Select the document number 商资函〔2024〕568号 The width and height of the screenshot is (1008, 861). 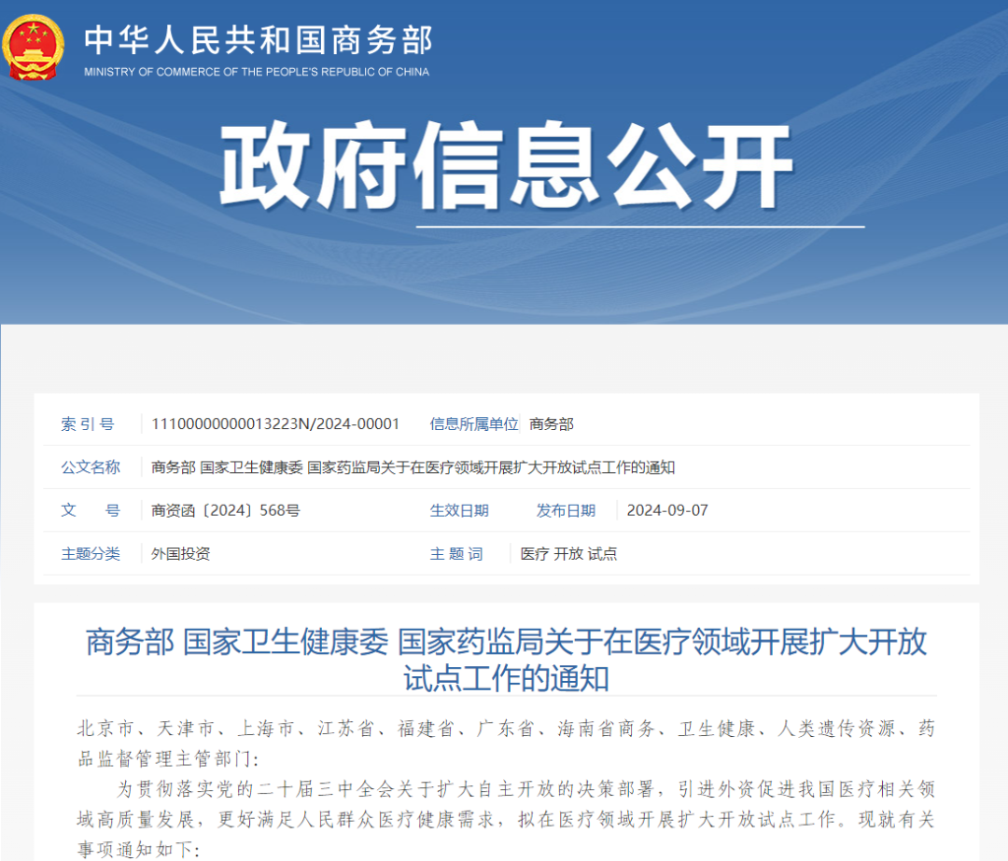coord(226,510)
